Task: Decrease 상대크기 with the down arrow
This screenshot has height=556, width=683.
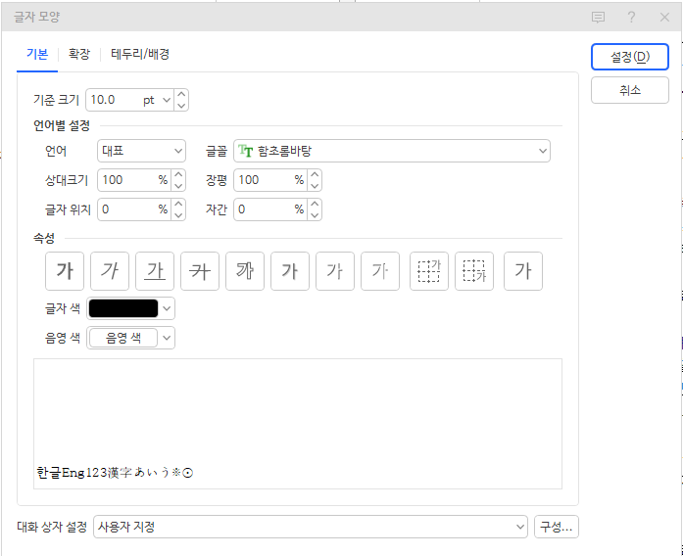Action: [178, 186]
